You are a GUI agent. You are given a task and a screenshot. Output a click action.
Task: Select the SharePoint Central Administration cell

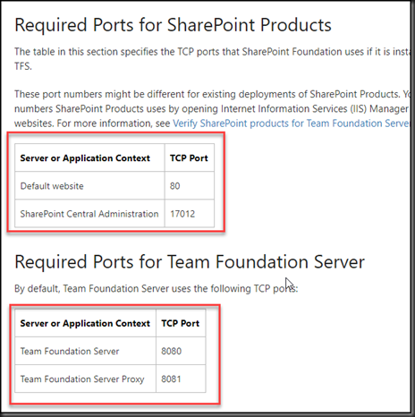click(89, 214)
